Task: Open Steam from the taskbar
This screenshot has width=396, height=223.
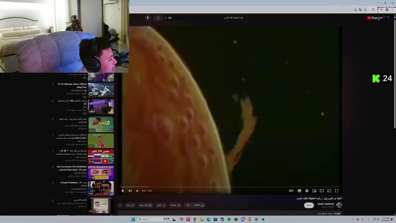Action: (222, 219)
